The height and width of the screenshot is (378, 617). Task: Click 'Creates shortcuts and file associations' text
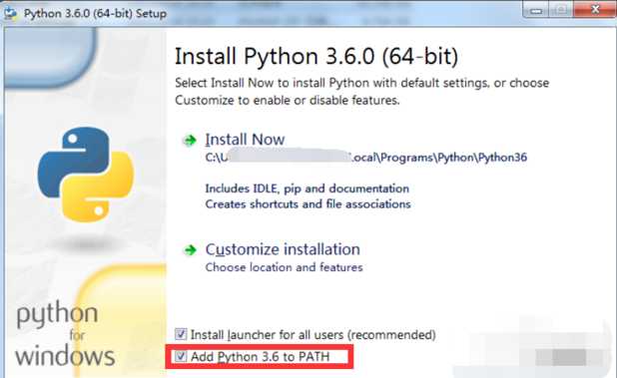point(308,204)
